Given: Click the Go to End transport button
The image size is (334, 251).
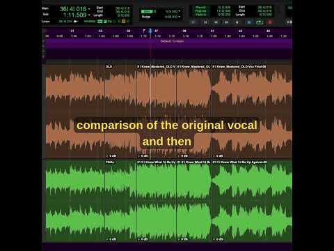Looking at the screenshot, I should (x=237, y=22).
